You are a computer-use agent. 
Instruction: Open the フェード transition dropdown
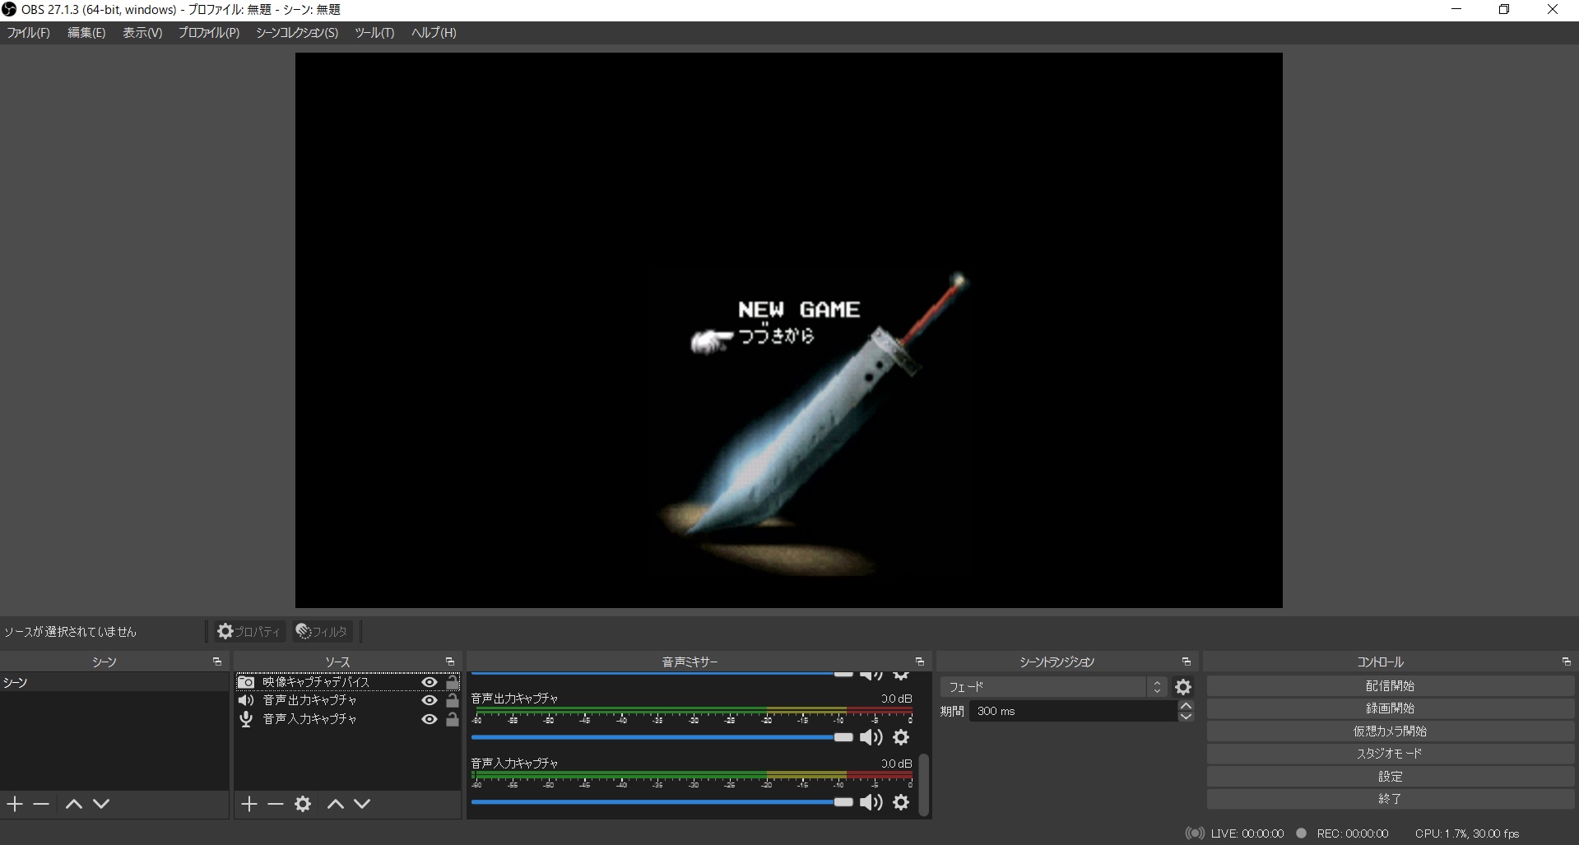1053,687
